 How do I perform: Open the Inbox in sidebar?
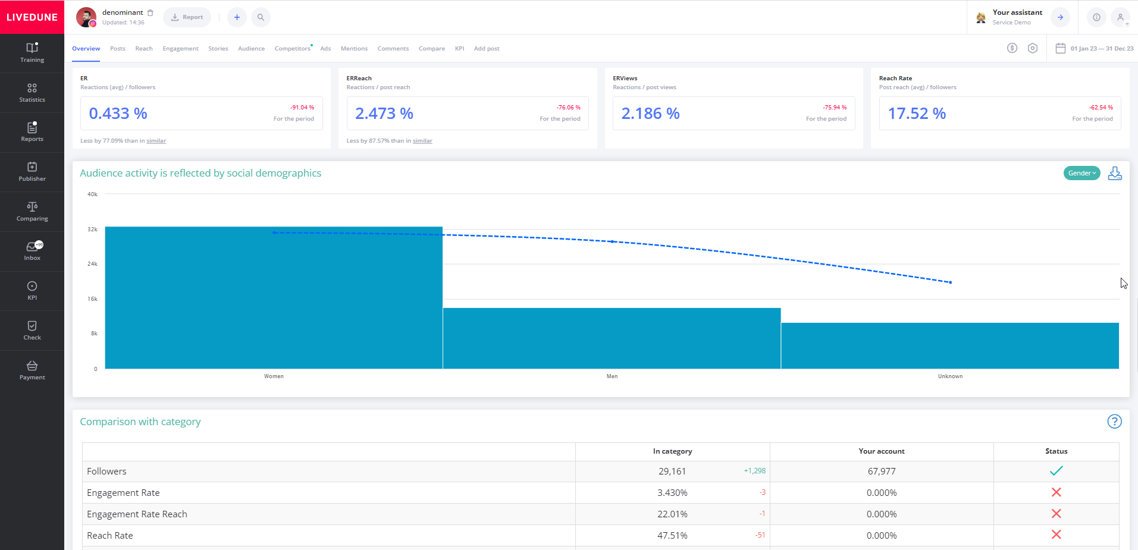point(32,250)
